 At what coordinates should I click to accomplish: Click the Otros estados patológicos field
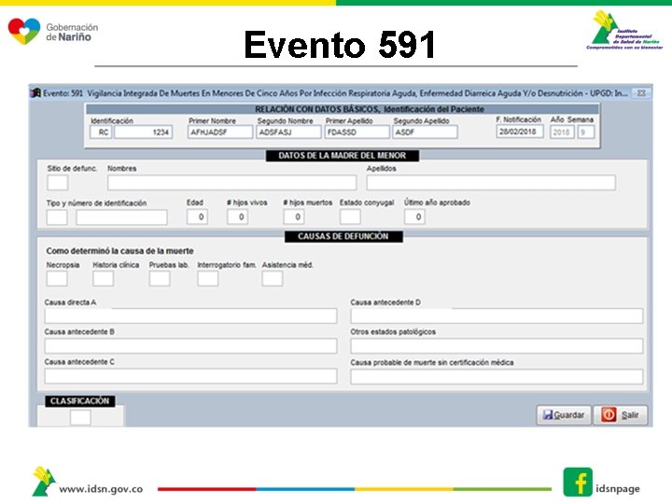(497, 346)
